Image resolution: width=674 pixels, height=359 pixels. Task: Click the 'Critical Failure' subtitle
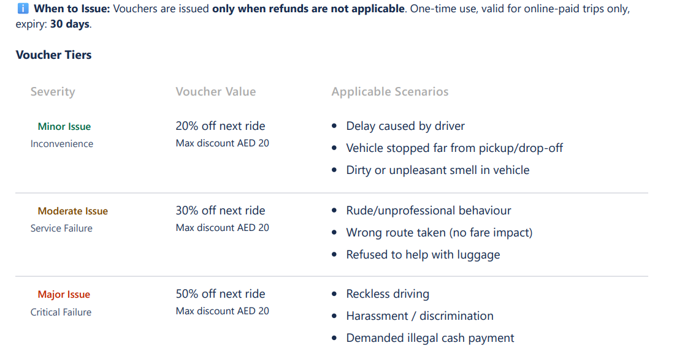tap(61, 312)
